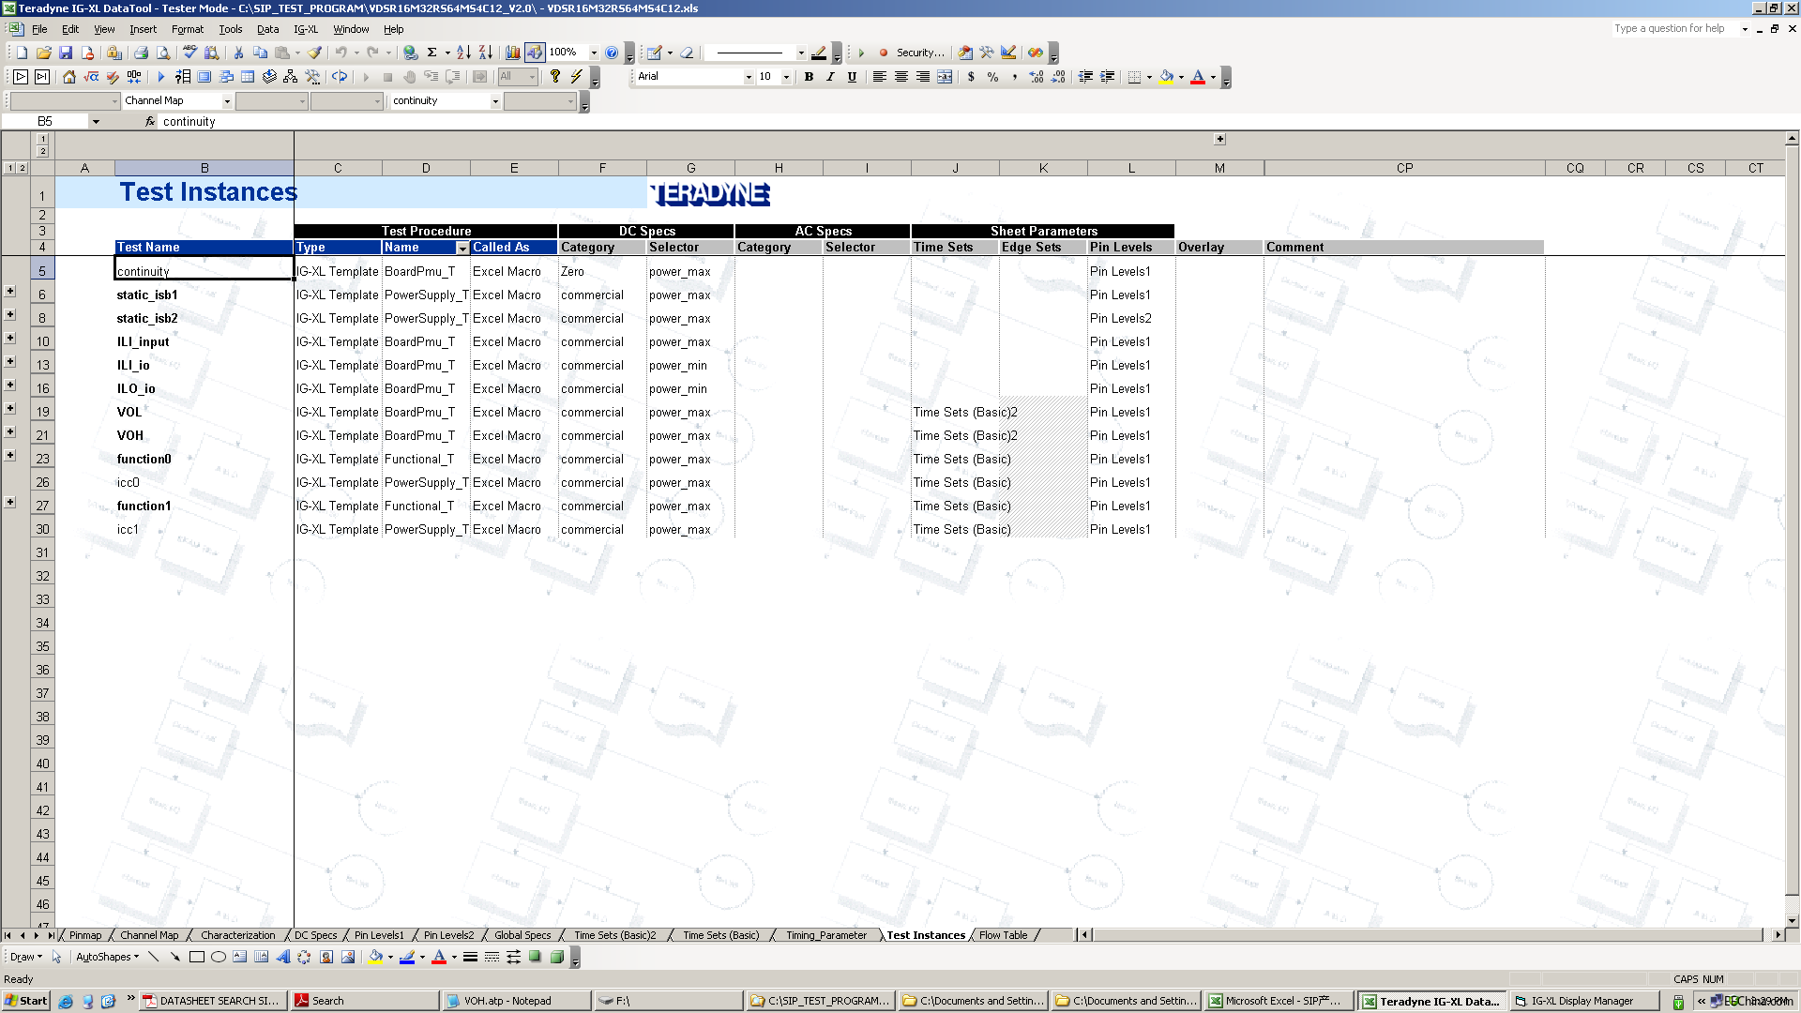Insert WordArt from drawing toolbar
The height and width of the screenshot is (1013, 1801).
(283, 957)
